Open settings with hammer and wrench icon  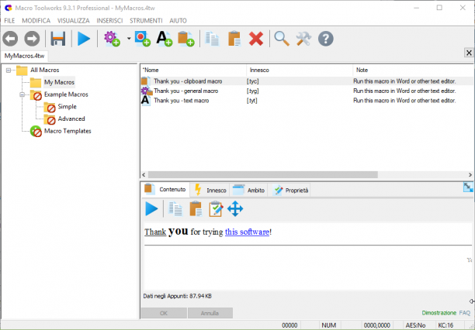(303, 39)
